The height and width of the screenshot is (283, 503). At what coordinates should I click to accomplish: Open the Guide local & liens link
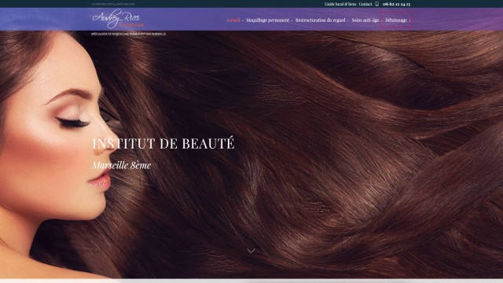coord(340,4)
